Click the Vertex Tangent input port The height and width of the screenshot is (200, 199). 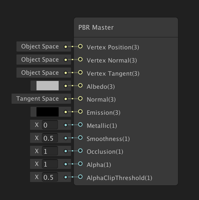(80, 72)
